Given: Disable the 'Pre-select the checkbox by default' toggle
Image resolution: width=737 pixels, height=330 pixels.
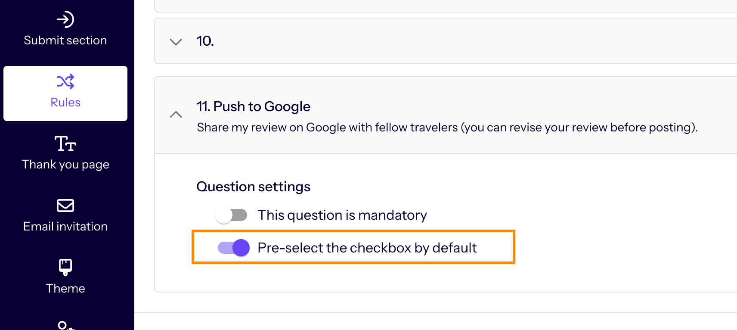Looking at the screenshot, I should [234, 248].
